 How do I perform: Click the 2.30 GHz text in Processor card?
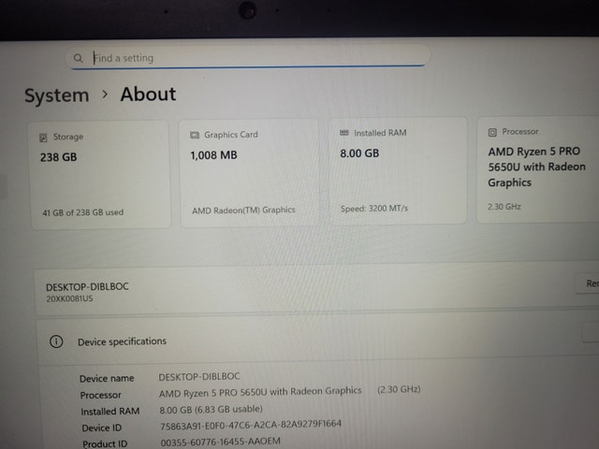tap(504, 207)
